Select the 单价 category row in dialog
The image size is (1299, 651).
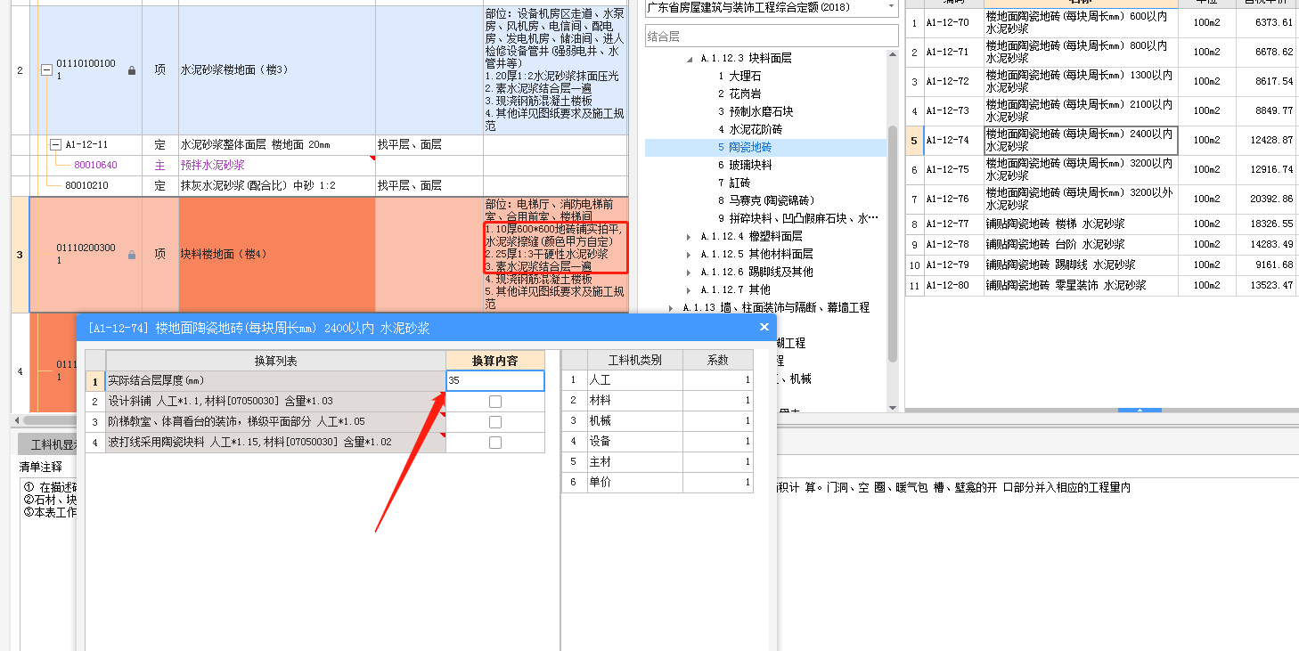(x=658, y=482)
